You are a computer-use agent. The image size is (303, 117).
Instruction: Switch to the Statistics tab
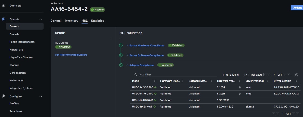tap(98, 21)
